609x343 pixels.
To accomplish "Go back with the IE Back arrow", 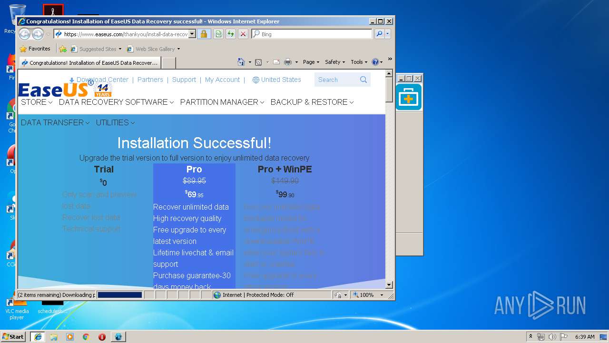I will coord(24,34).
